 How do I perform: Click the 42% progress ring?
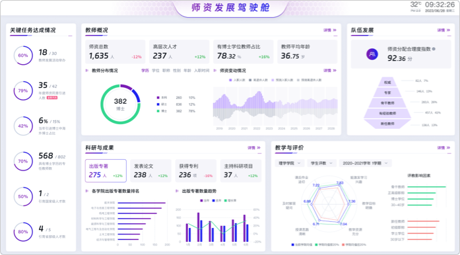click(23, 126)
